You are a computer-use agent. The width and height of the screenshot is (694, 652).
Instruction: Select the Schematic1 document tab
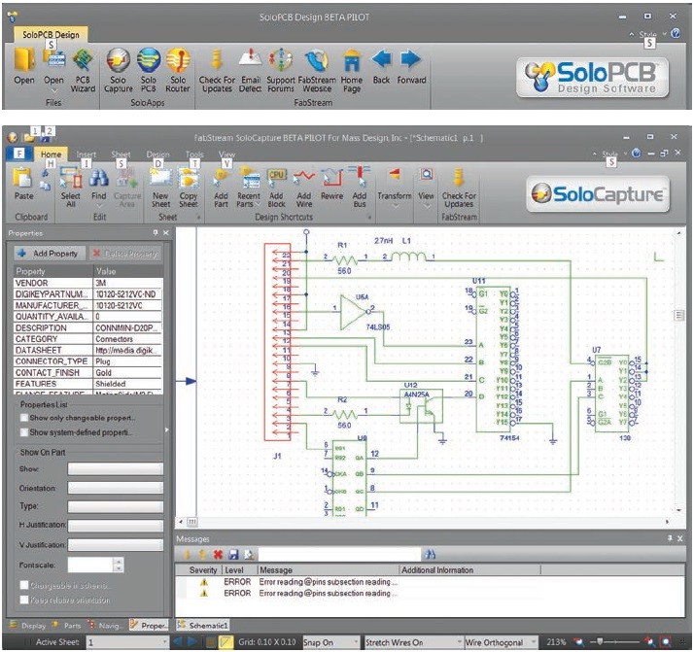point(203,625)
